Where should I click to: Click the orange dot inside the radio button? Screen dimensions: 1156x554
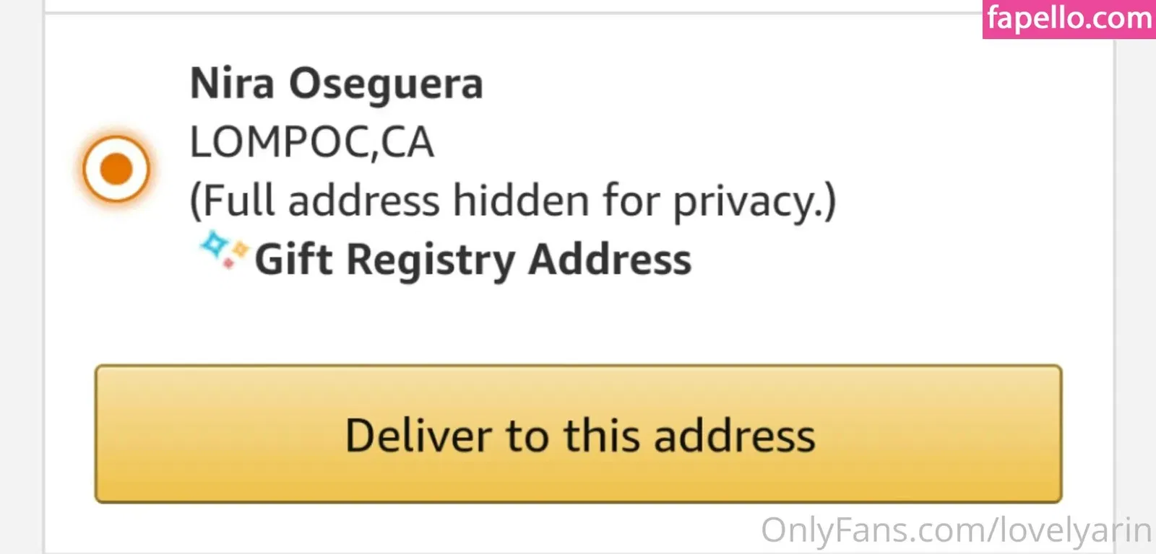coord(116,169)
